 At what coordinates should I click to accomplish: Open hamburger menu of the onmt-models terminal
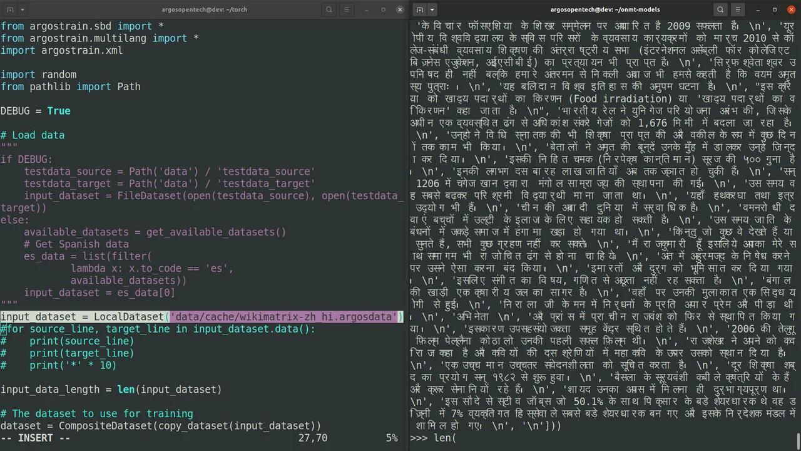(739, 9)
